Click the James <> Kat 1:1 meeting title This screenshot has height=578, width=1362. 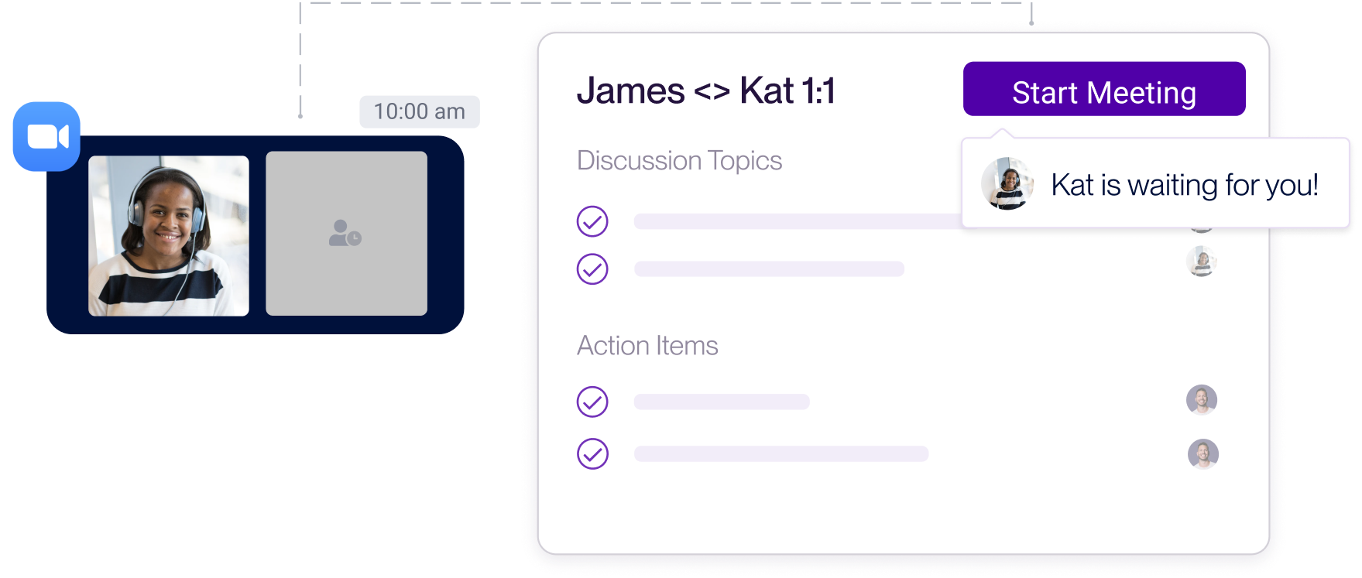[x=706, y=91]
